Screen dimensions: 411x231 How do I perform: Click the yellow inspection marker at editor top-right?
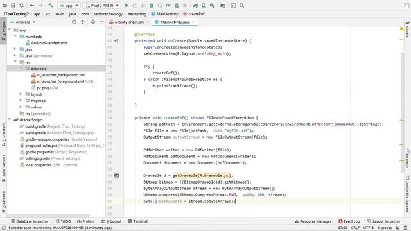click(x=401, y=28)
